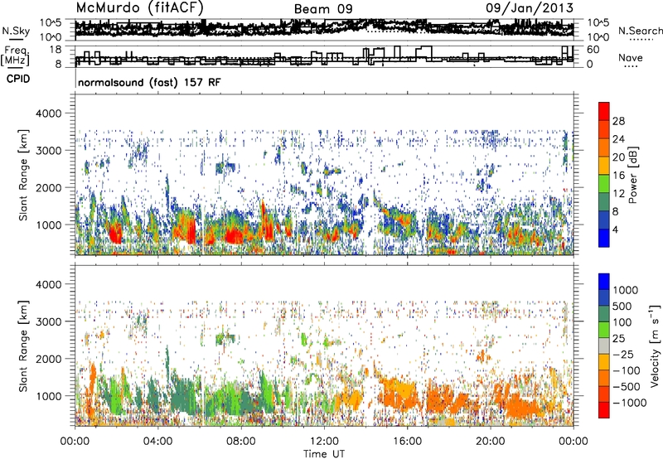Click the 08:00 time tick label
Image resolution: width=663 pixels, height=459 pixels.
click(x=241, y=442)
